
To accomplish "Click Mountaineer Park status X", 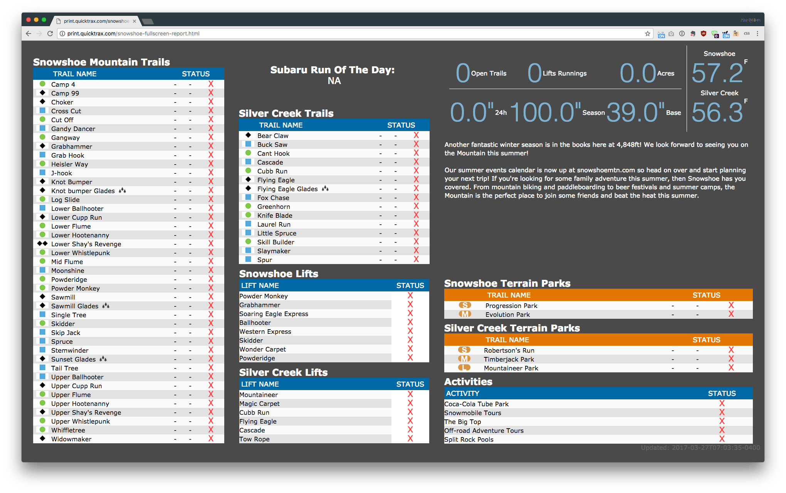I will (731, 368).
